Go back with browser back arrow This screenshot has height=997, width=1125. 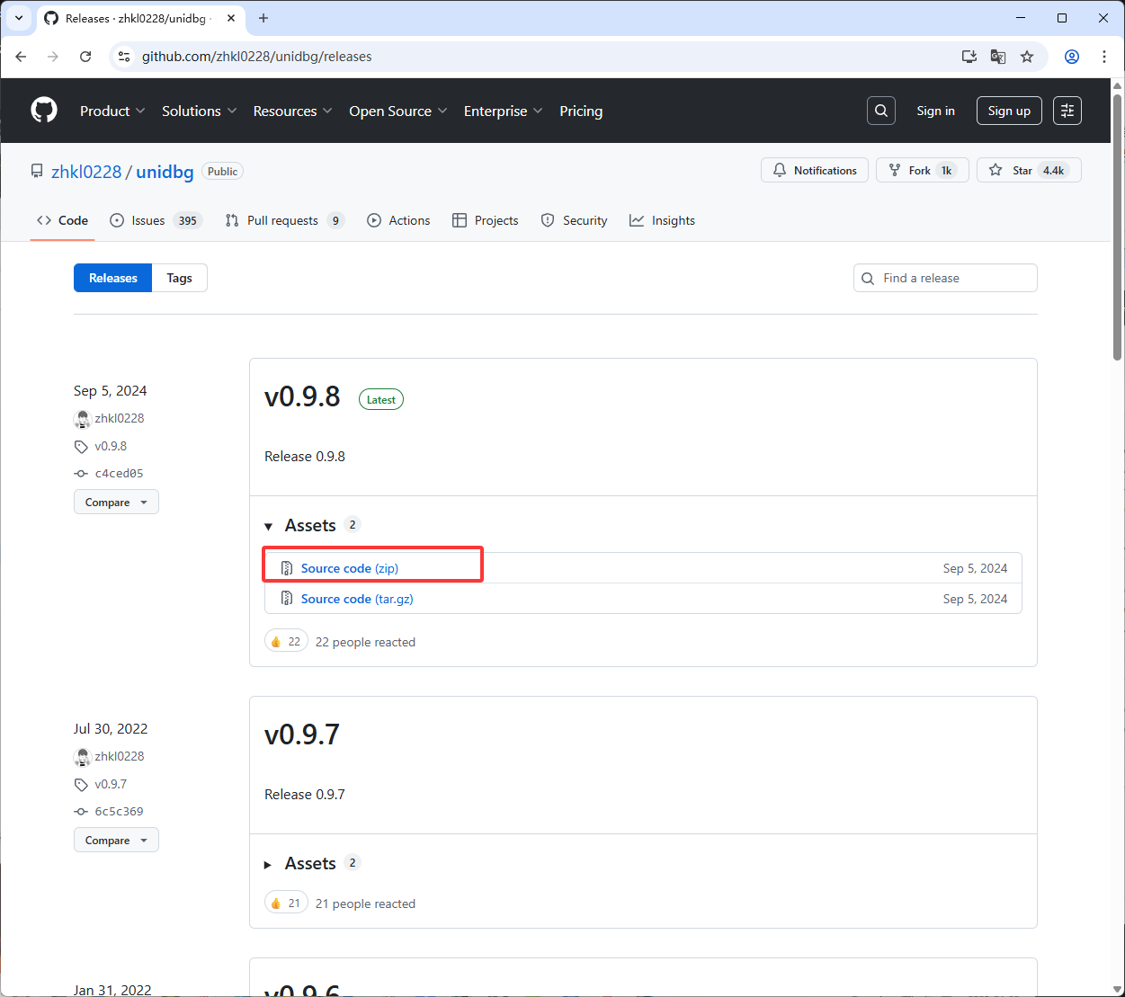(x=22, y=57)
